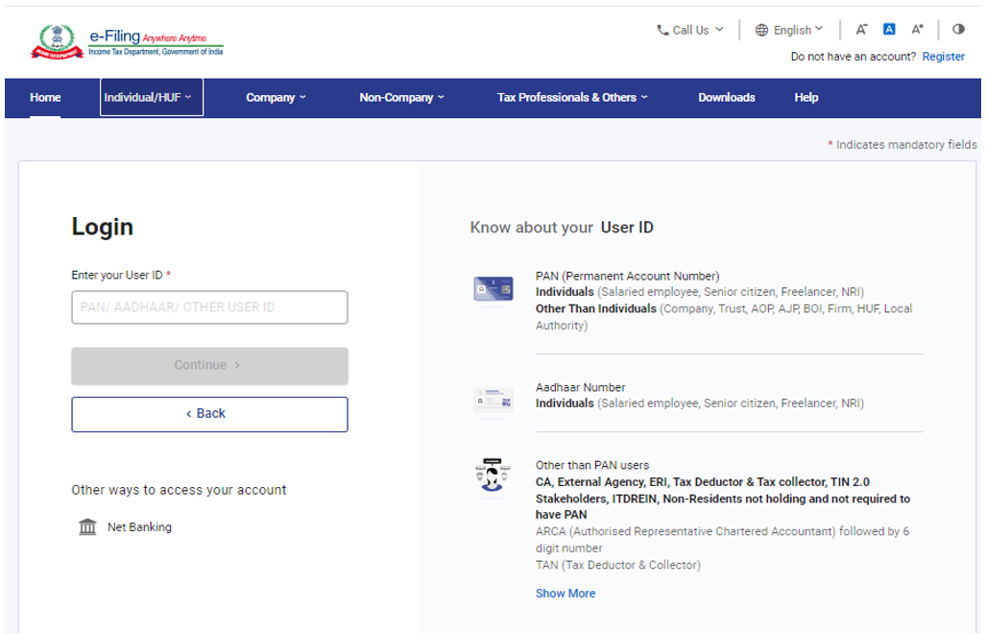986x635 pixels.
Task: Decrease font size with A- icon
Action: click(861, 30)
